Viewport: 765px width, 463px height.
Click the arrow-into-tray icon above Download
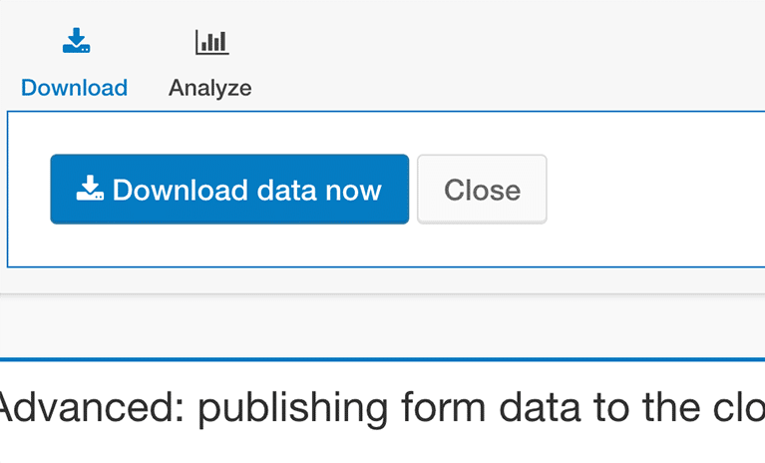76,41
